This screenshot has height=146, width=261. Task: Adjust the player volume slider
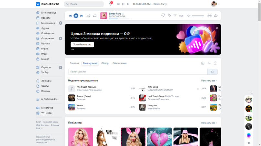[x=198, y=15]
